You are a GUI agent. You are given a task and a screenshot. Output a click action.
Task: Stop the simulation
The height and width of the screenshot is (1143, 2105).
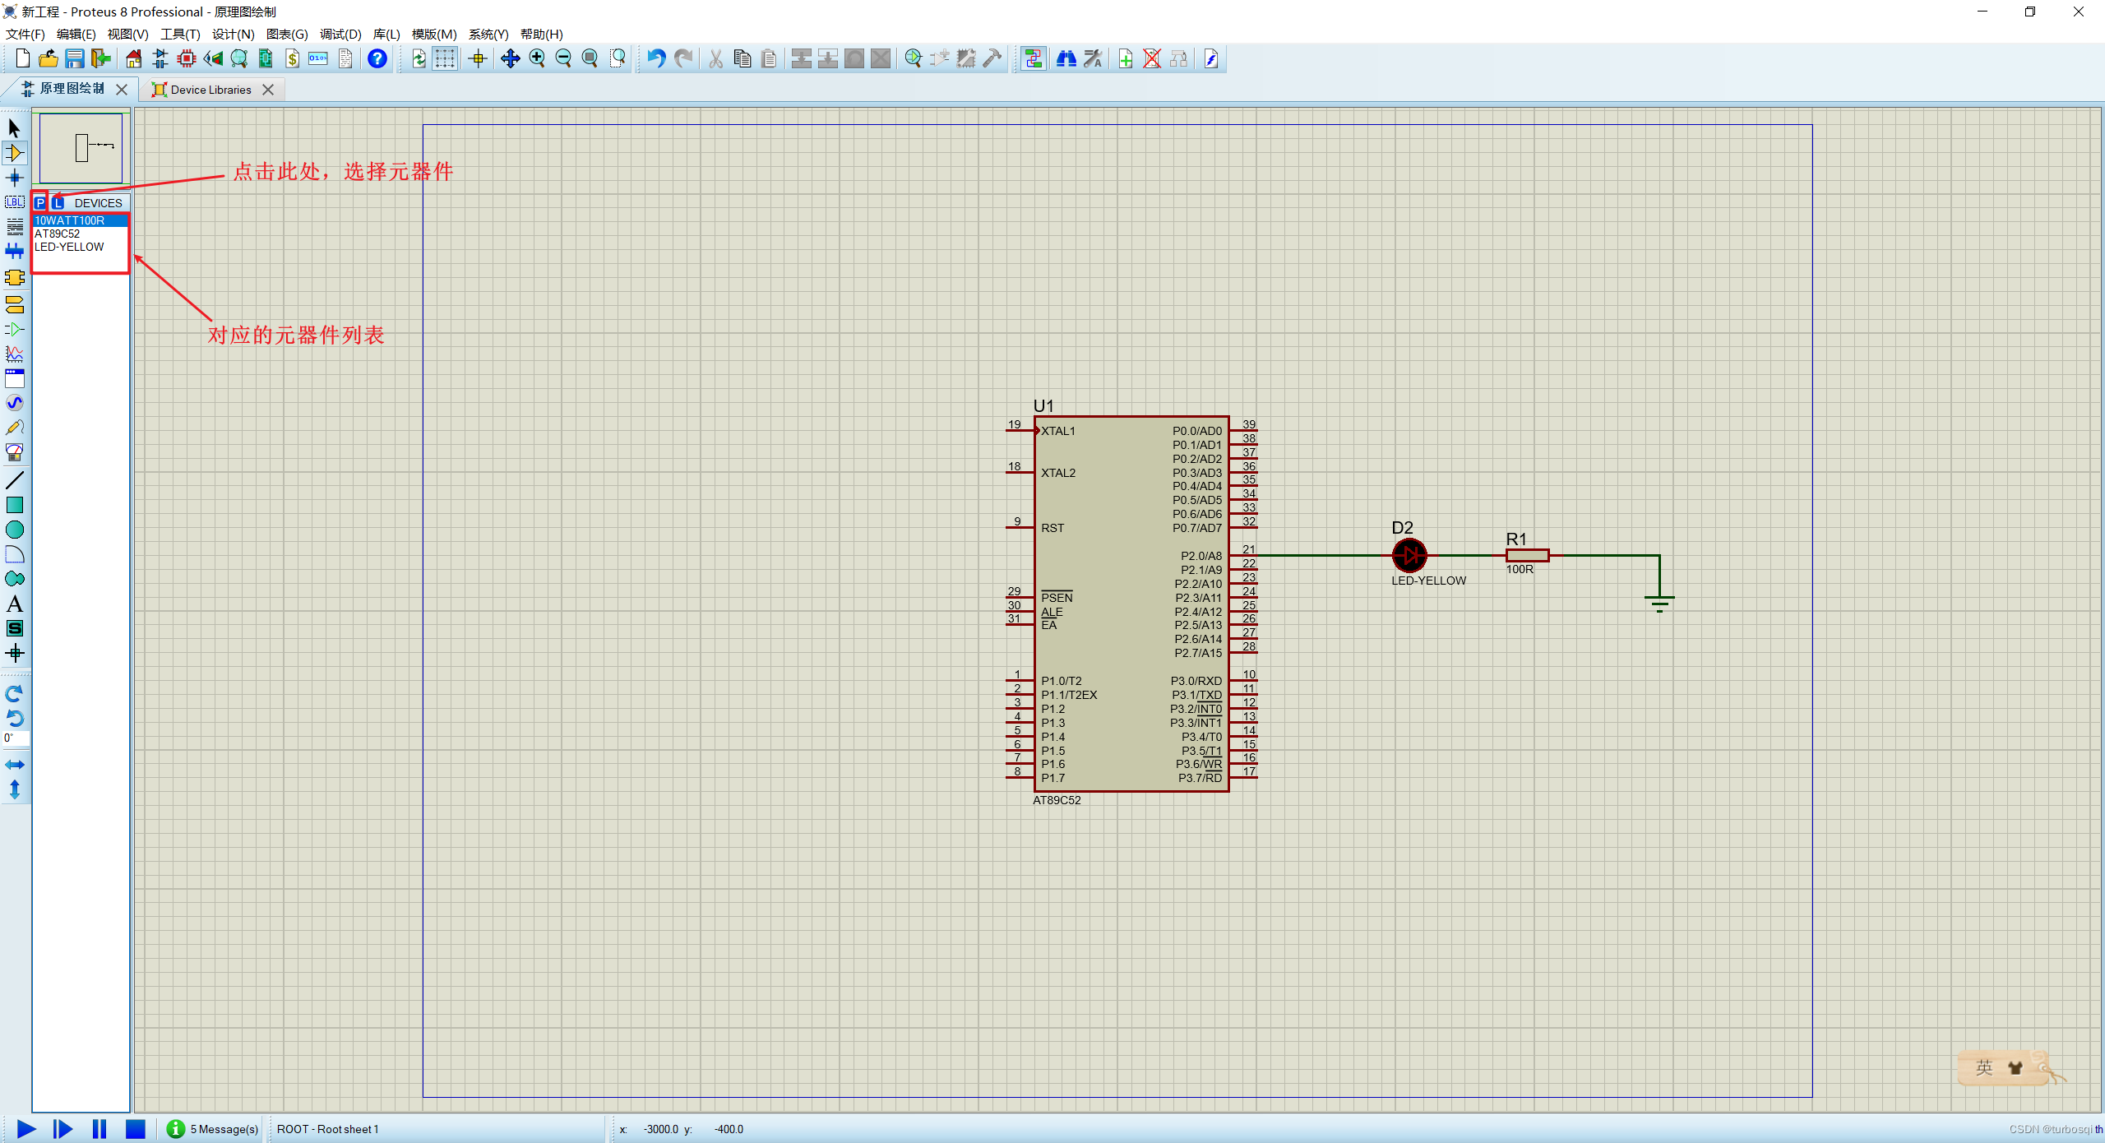click(x=135, y=1129)
